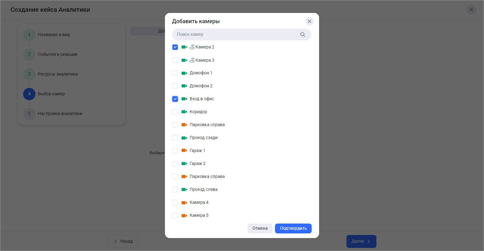The width and height of the screenshot is (484, 251).
Task: Click the green camera icon next to Домофон 1
Action: 184,73
